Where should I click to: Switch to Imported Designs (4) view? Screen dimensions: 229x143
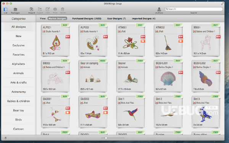144,19
